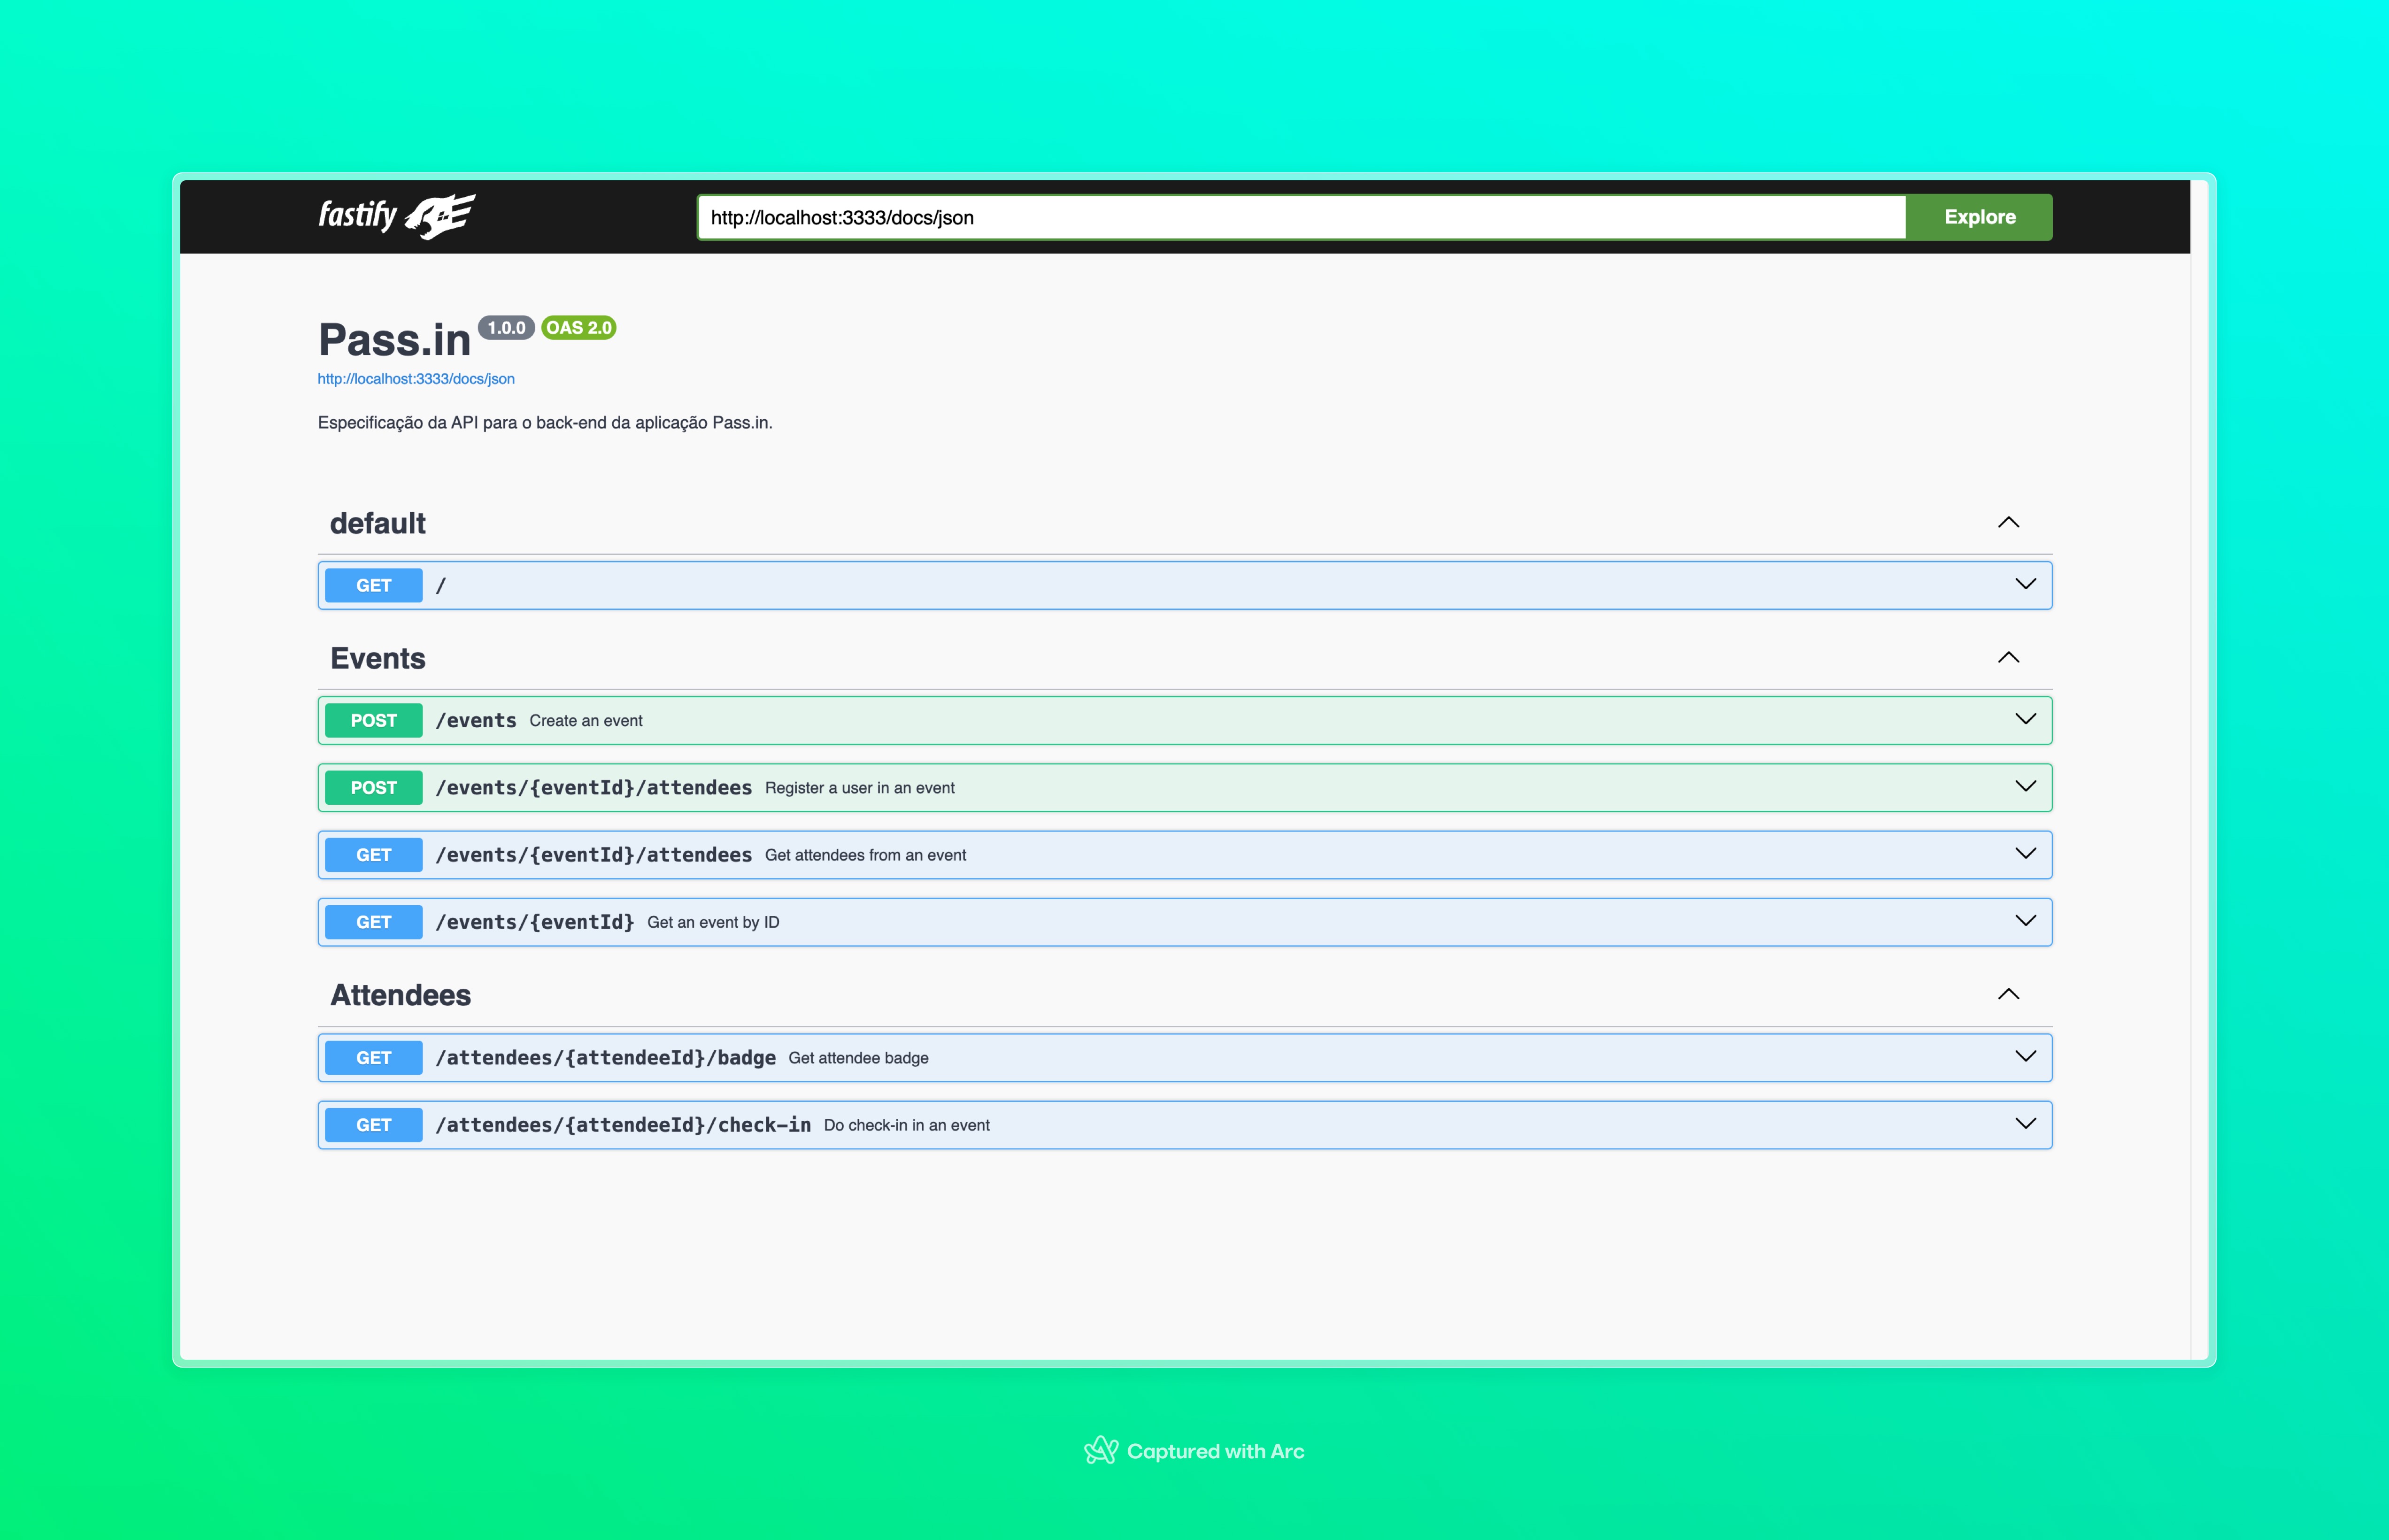Click GET badge for Do check-in in an event

pos(374,1125)
